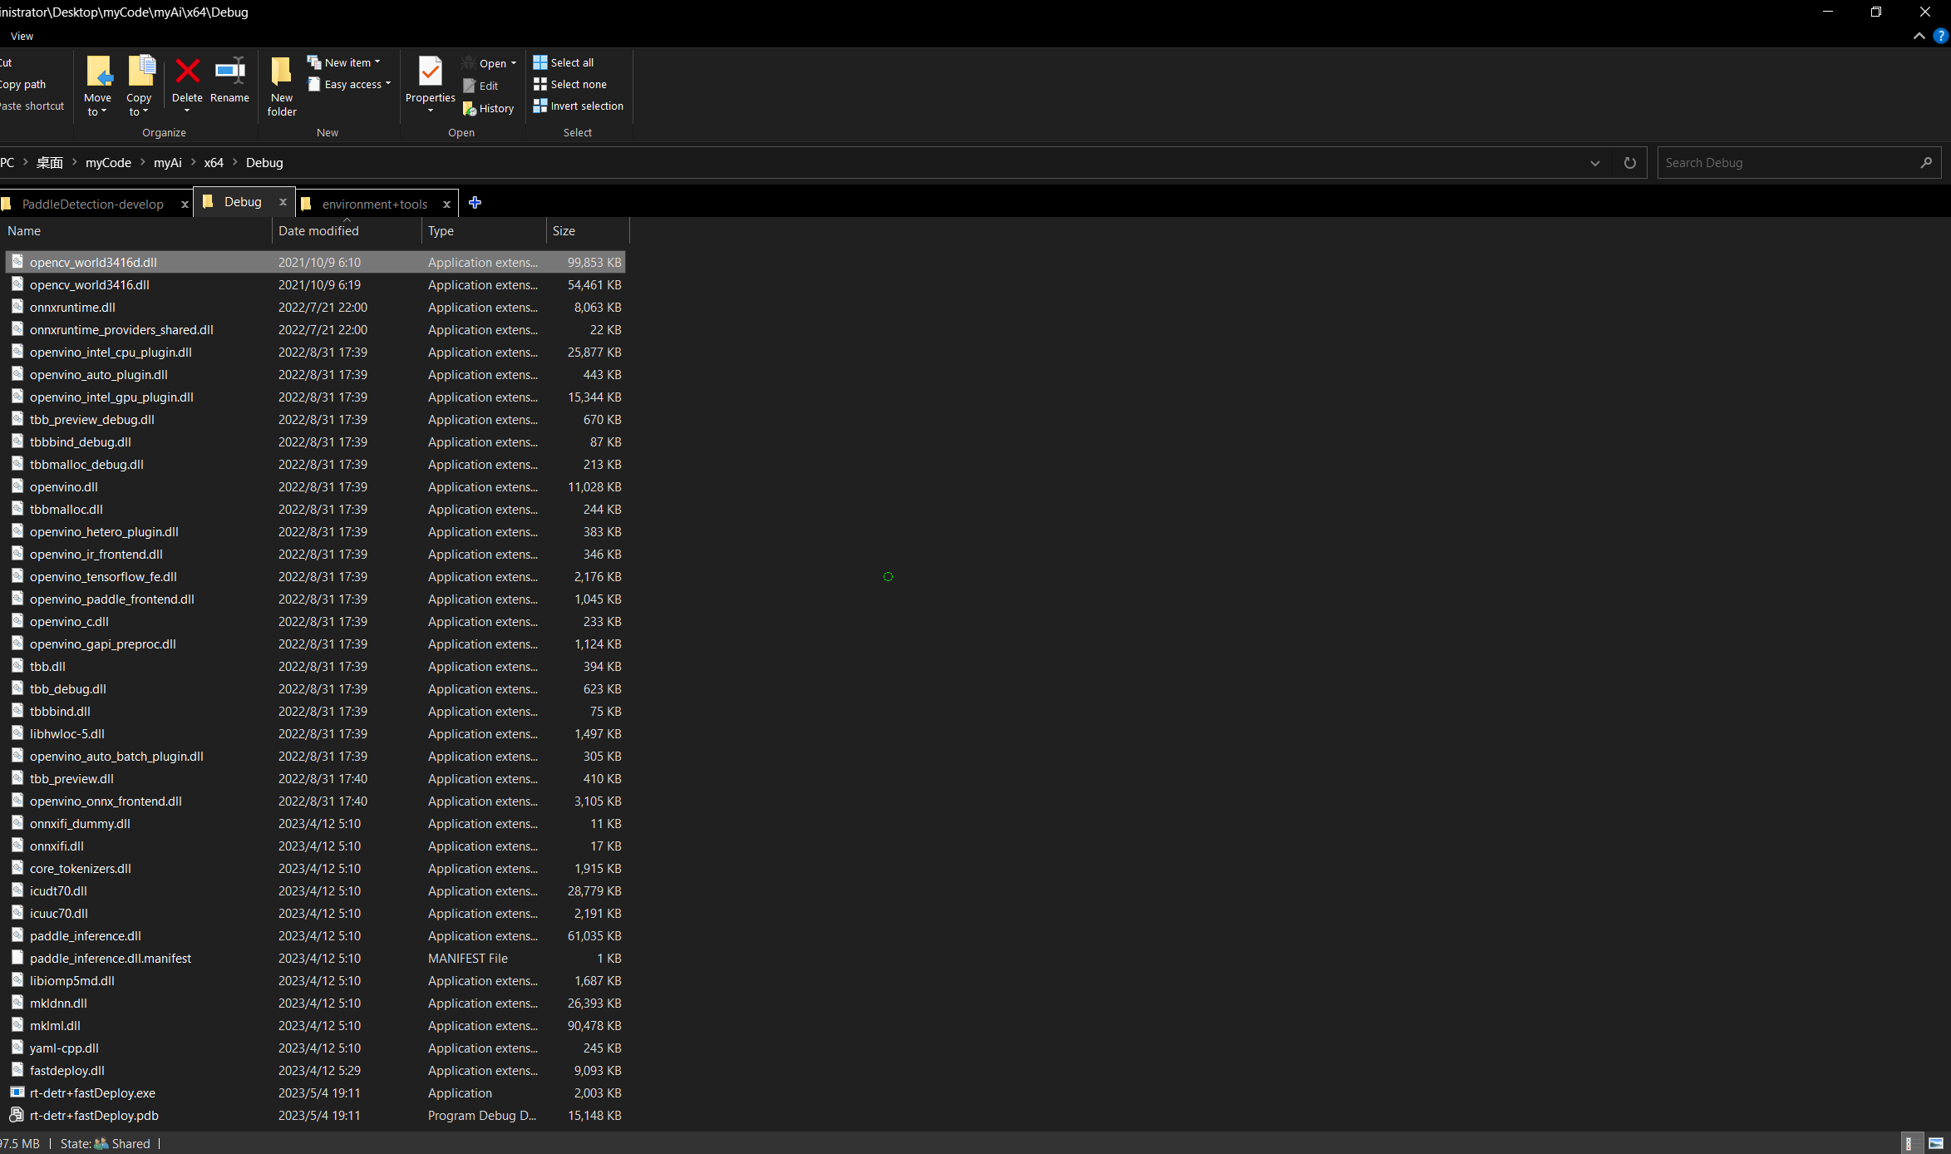The image size is (1951, 1154).
Task: Expand the chevron after myCode in path
Action: [142, 162]
